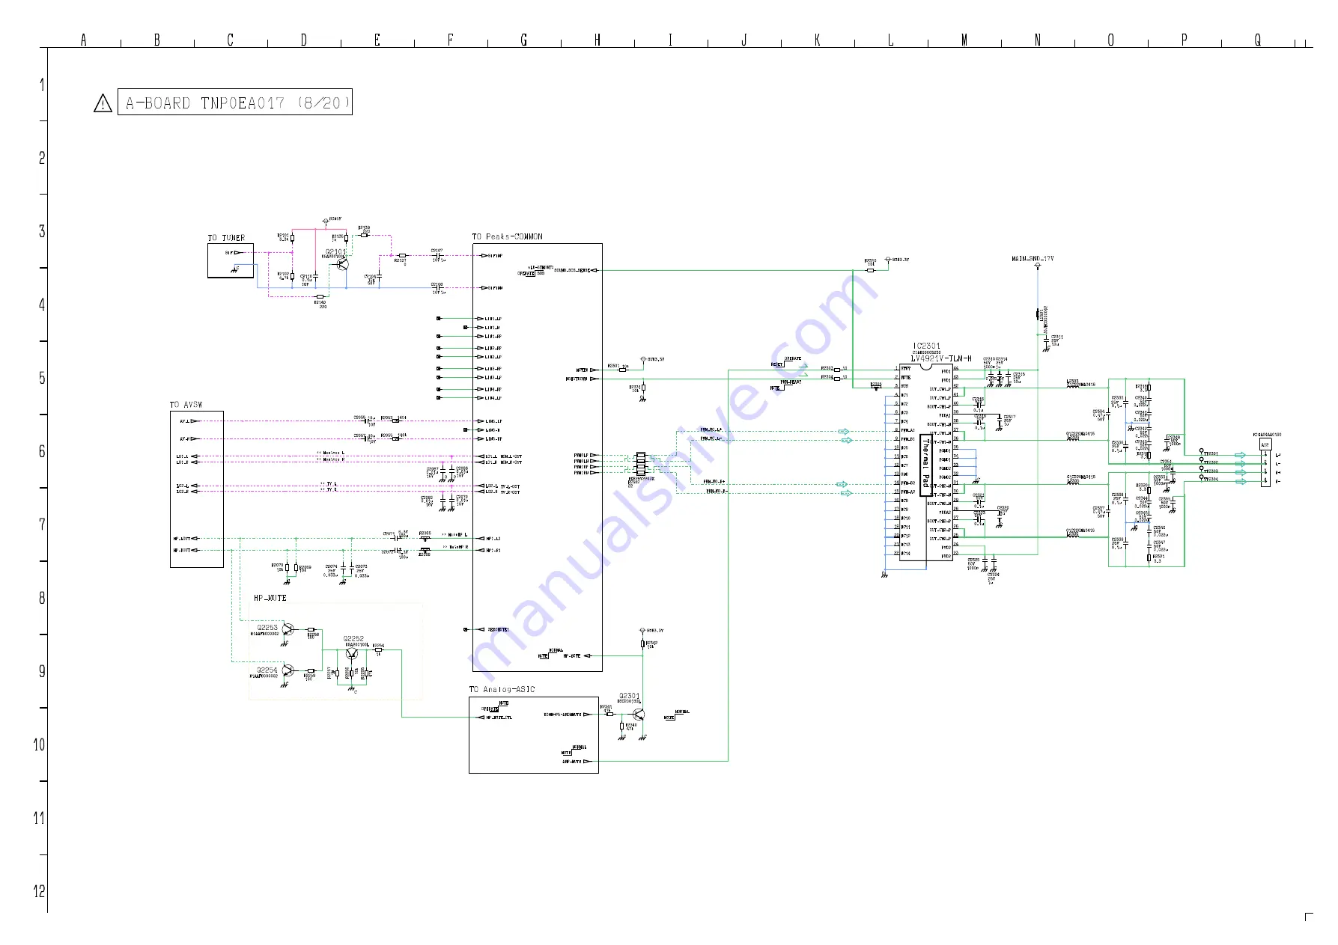Screen dimensions: 1338x945
Task: Click the 'Monitor L' signal annotation
Action: (332, 453)
